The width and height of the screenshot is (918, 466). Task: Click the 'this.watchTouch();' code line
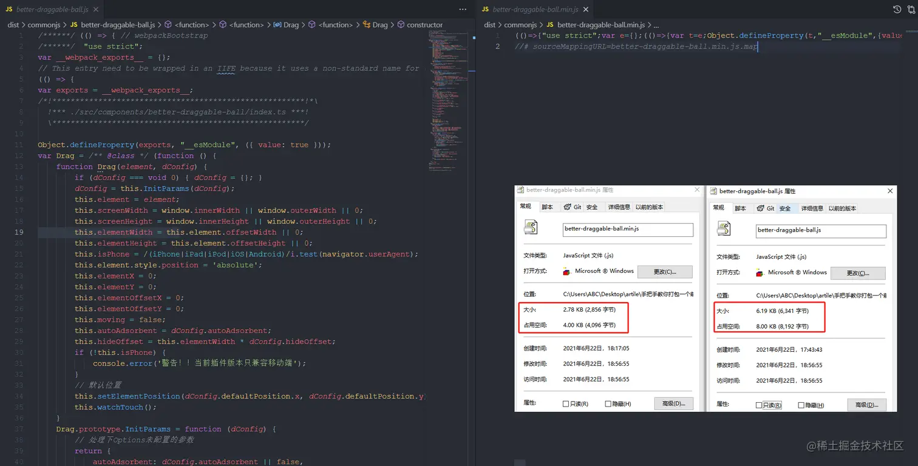(x=115, y=407)
